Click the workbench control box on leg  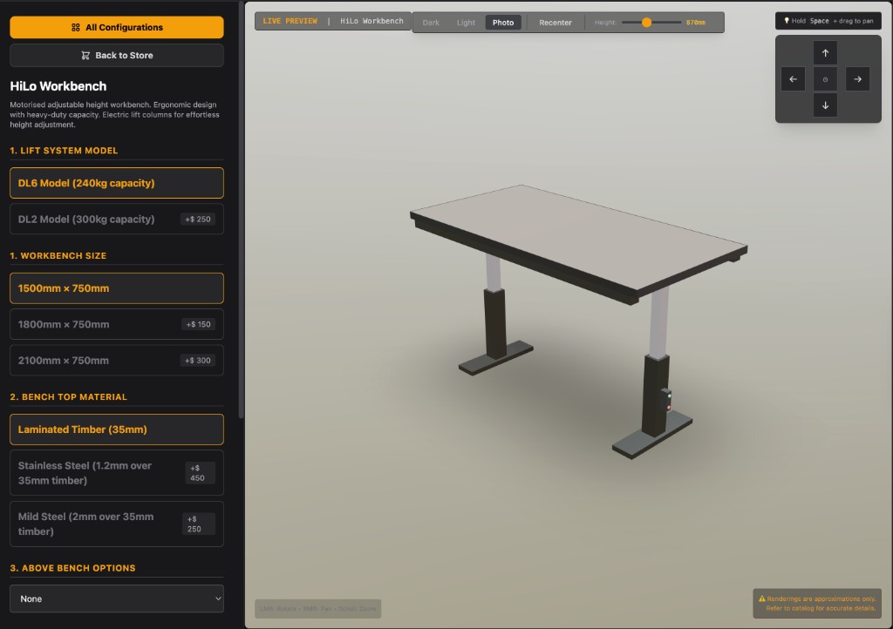pos(668,399)
